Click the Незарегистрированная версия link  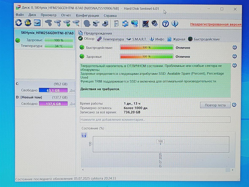click(216, 24)
